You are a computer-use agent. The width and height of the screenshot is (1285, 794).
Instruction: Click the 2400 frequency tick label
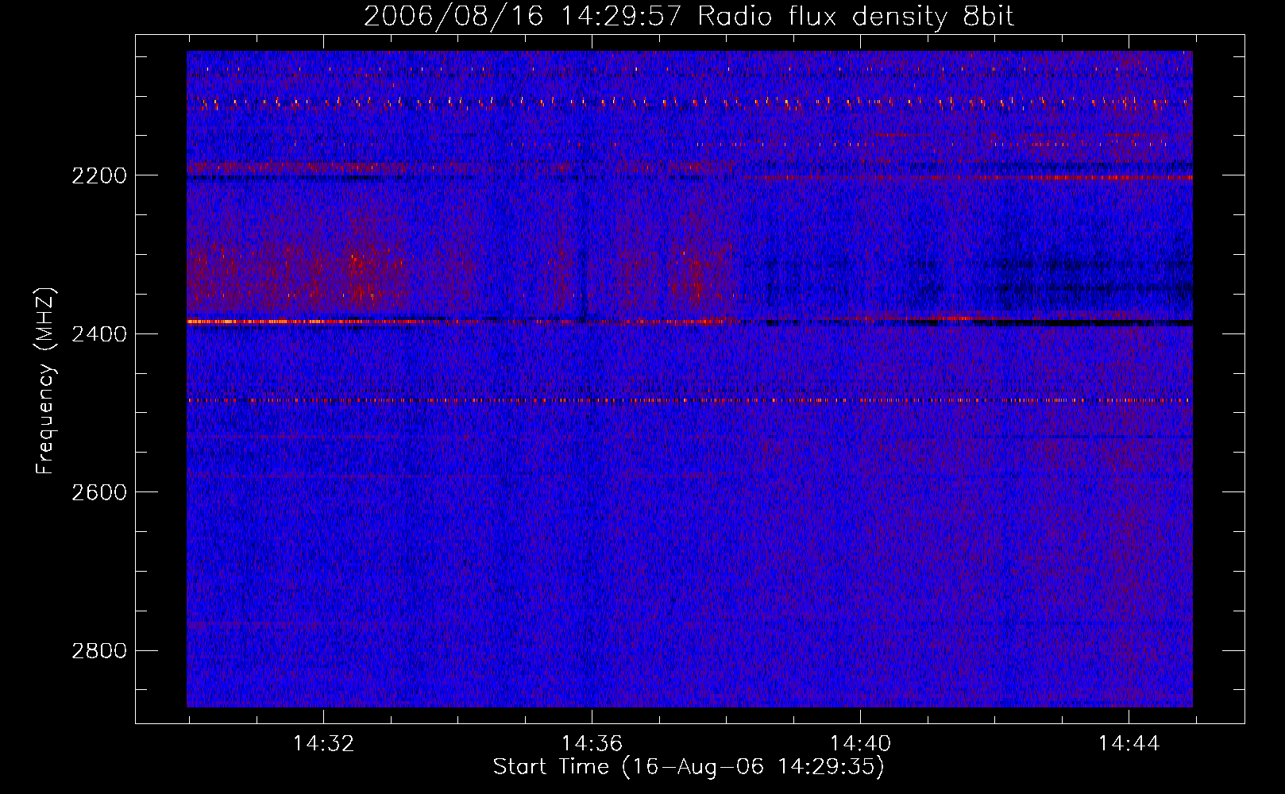[99, 334]
